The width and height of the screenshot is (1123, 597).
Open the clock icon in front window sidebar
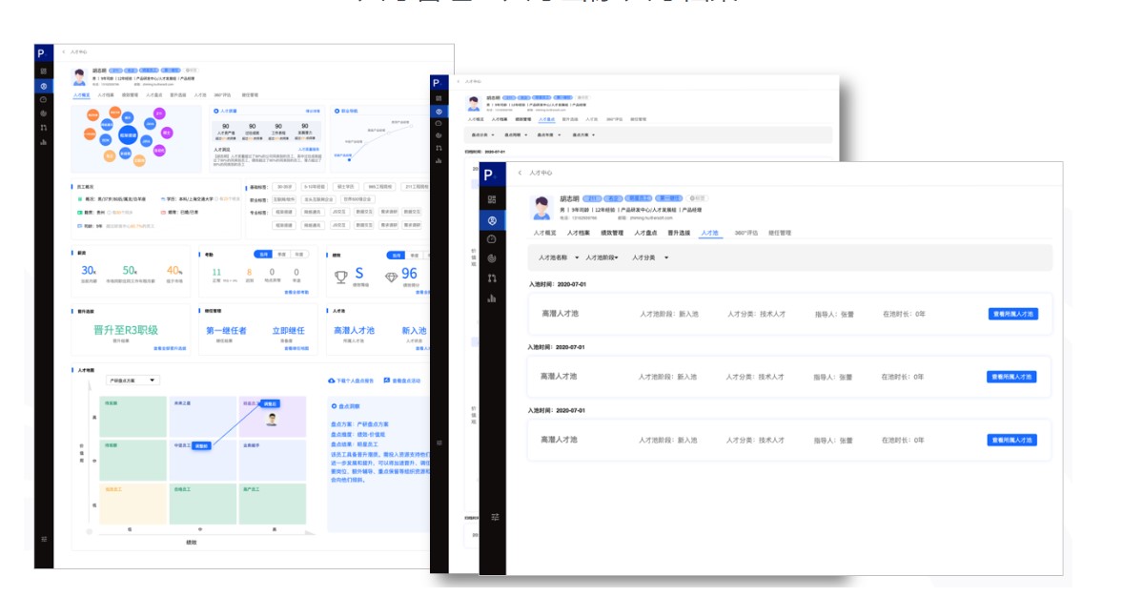(492, 239)
